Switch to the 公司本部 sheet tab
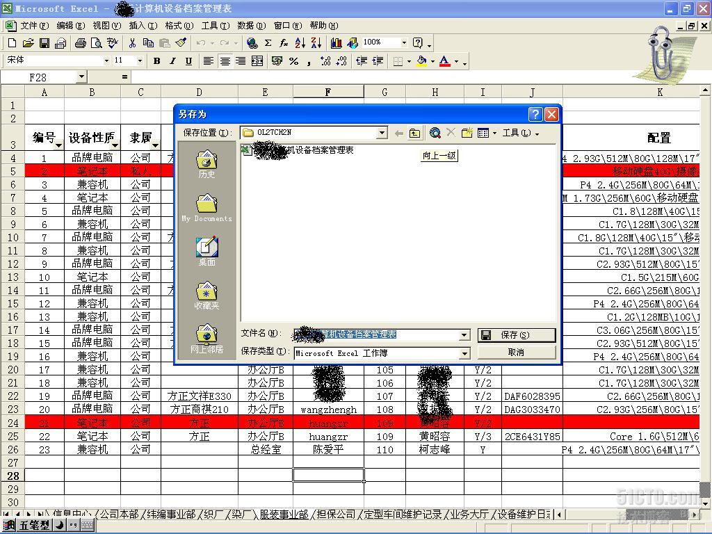This screenshot has height=534, width=712. pyautogui.click(x=119, y=514)
